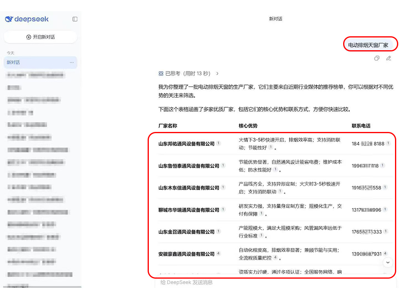Click the DeepSeek whale logo

coord(9,19)
